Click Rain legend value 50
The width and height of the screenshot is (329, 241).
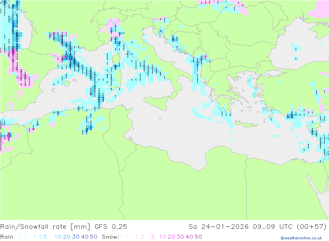tap(93, 237)
